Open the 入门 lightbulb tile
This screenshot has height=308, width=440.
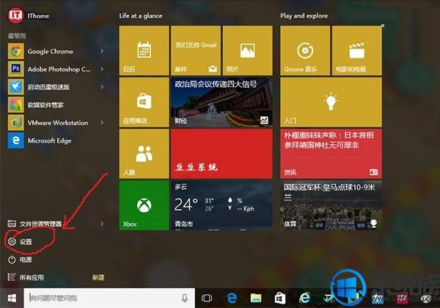pyautogui.click(x=331, y=102)
